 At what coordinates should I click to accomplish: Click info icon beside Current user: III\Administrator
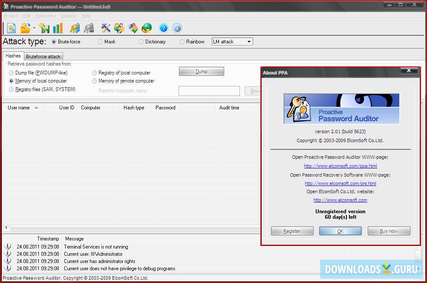(x=8, y=254)
